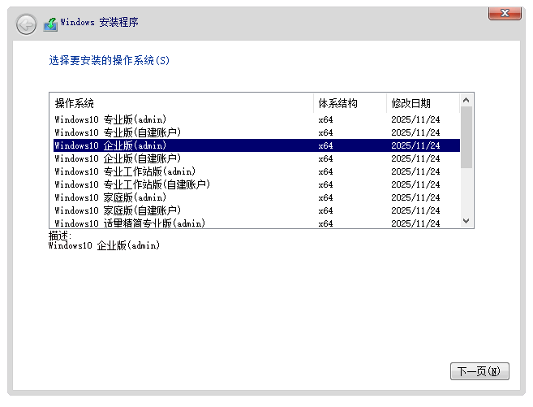Select Windows10 专业工作站版(admin) row
The height and width of the screenshot is (407, 533).
(x=256, y=171)
